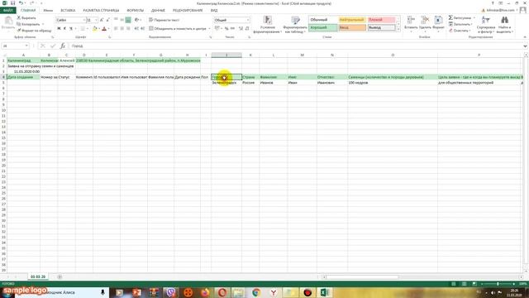Viewport: 529px width, 298px height.
Task: Save the workbook from the quick access toolbar
Action: coord(12,3)
